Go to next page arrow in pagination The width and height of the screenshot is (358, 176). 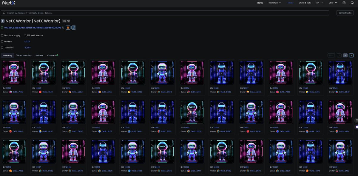[351, 55]
